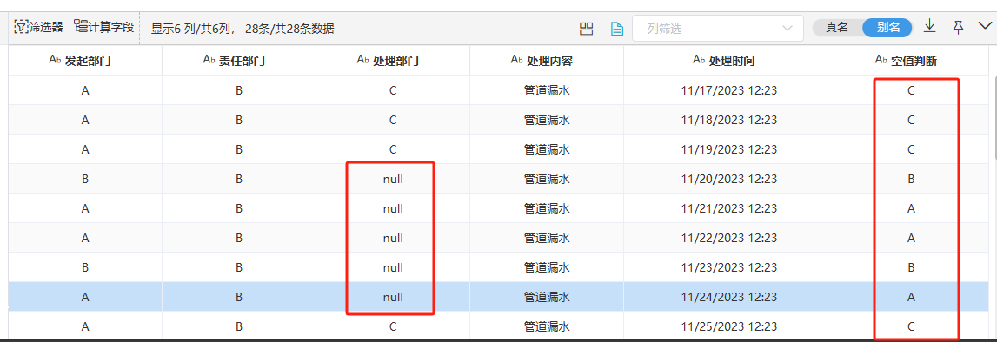Screen dimensions: 997x342
Task: Click the 责任部门 column header
Action: (239, 61)
